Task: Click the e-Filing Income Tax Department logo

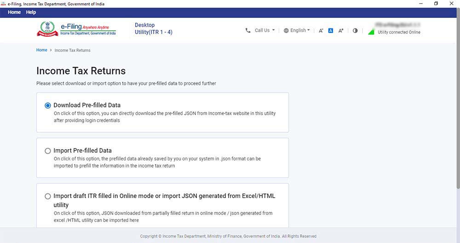Action: pyautogui.click(x=76, y=29)
